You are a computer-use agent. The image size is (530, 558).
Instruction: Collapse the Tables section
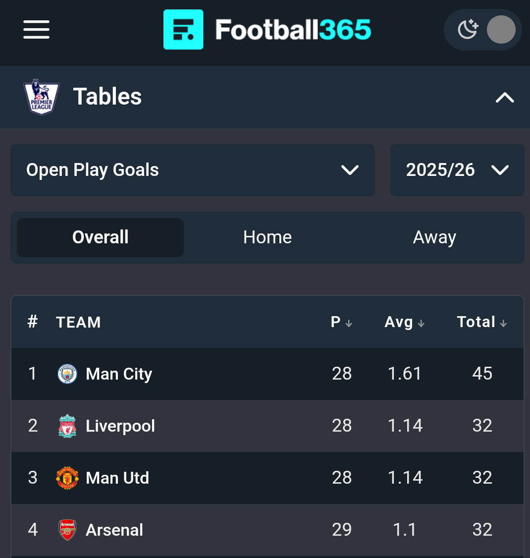[x=505, y=97]
